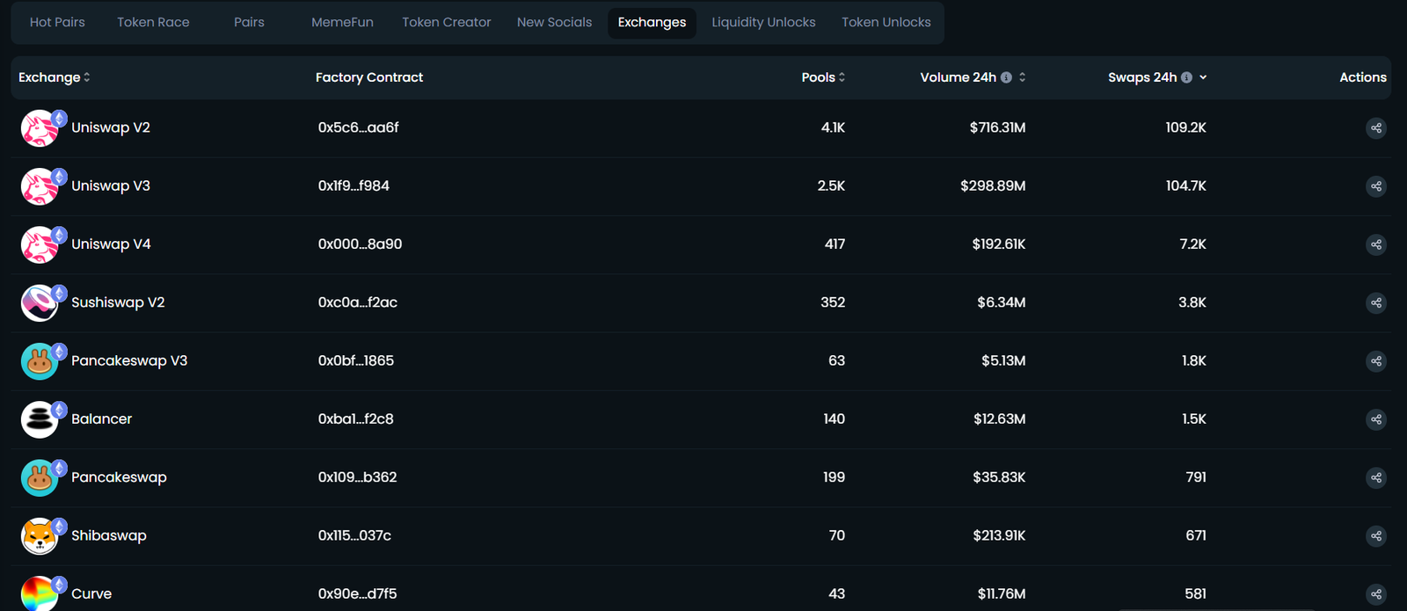The height and width of the screenshot is (611, 1407).
Task: Open Balancer exchange name
Action: coord(101,419)
